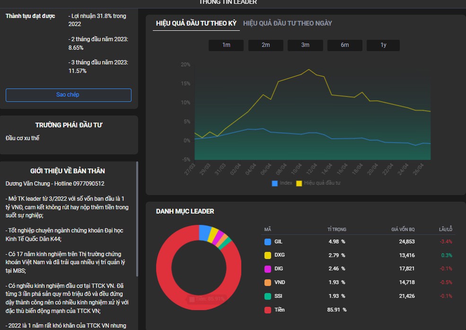Click the 20% label on chart axis
Viewport: 466px width, 330px height.
[185, 64]
